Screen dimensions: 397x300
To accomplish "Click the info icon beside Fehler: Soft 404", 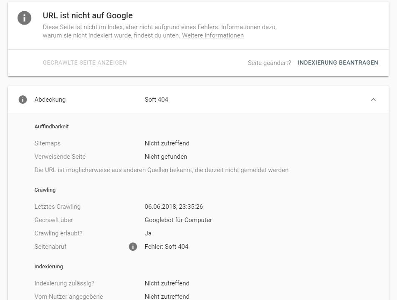I will pos(133,247).
